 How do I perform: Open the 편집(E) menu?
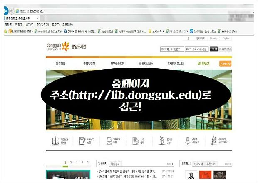coord(19,25)
